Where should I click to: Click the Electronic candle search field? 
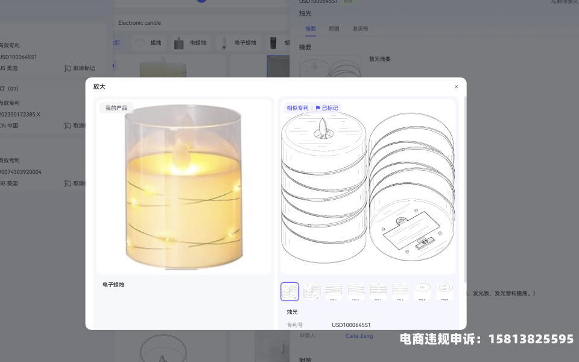[201, 22]
